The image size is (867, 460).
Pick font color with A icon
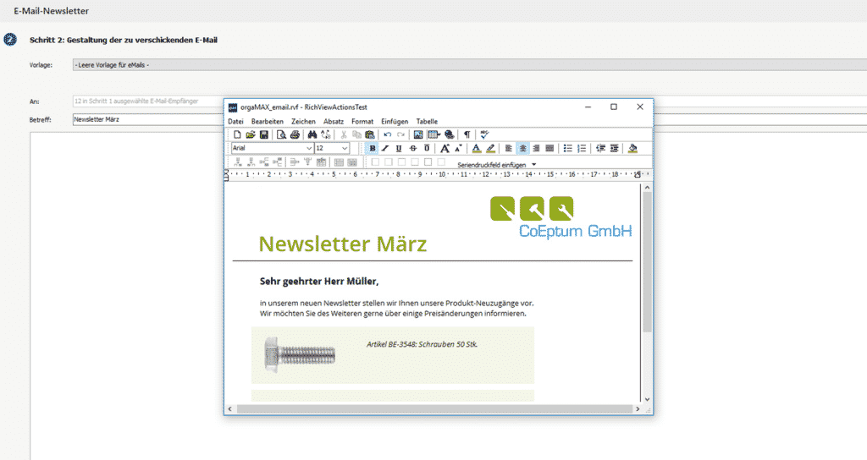click(x=476, y=149)
